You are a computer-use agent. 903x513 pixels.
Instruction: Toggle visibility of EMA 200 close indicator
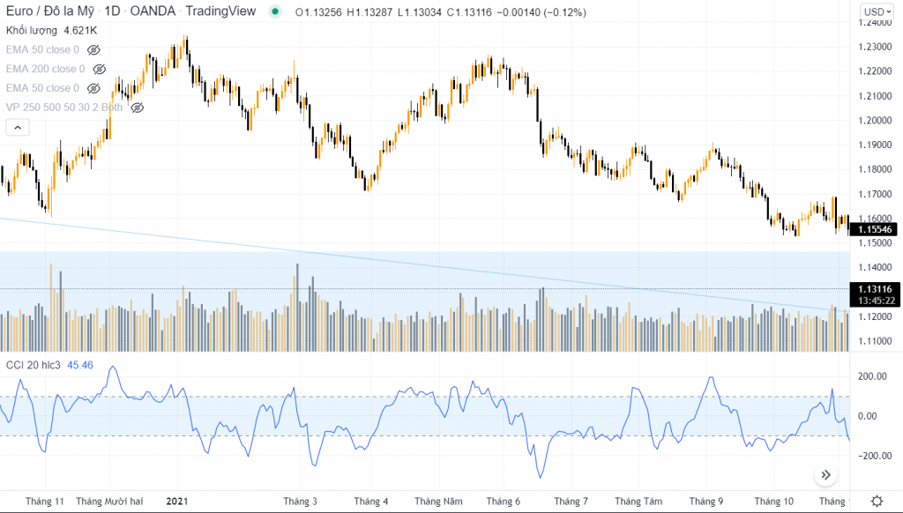tap(99, 69)
